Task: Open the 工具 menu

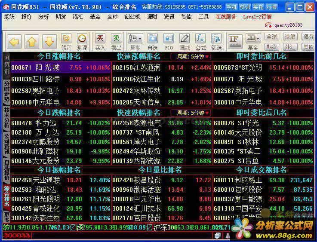Action: pyautogui.click(x=203, y=17)
